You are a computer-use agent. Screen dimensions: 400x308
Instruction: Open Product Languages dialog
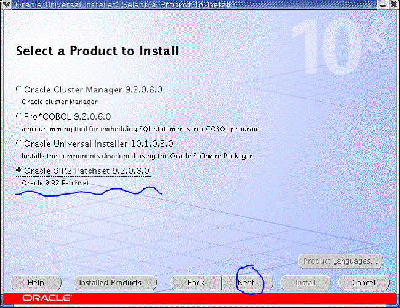pyautogui.click(x=340, y=261)
